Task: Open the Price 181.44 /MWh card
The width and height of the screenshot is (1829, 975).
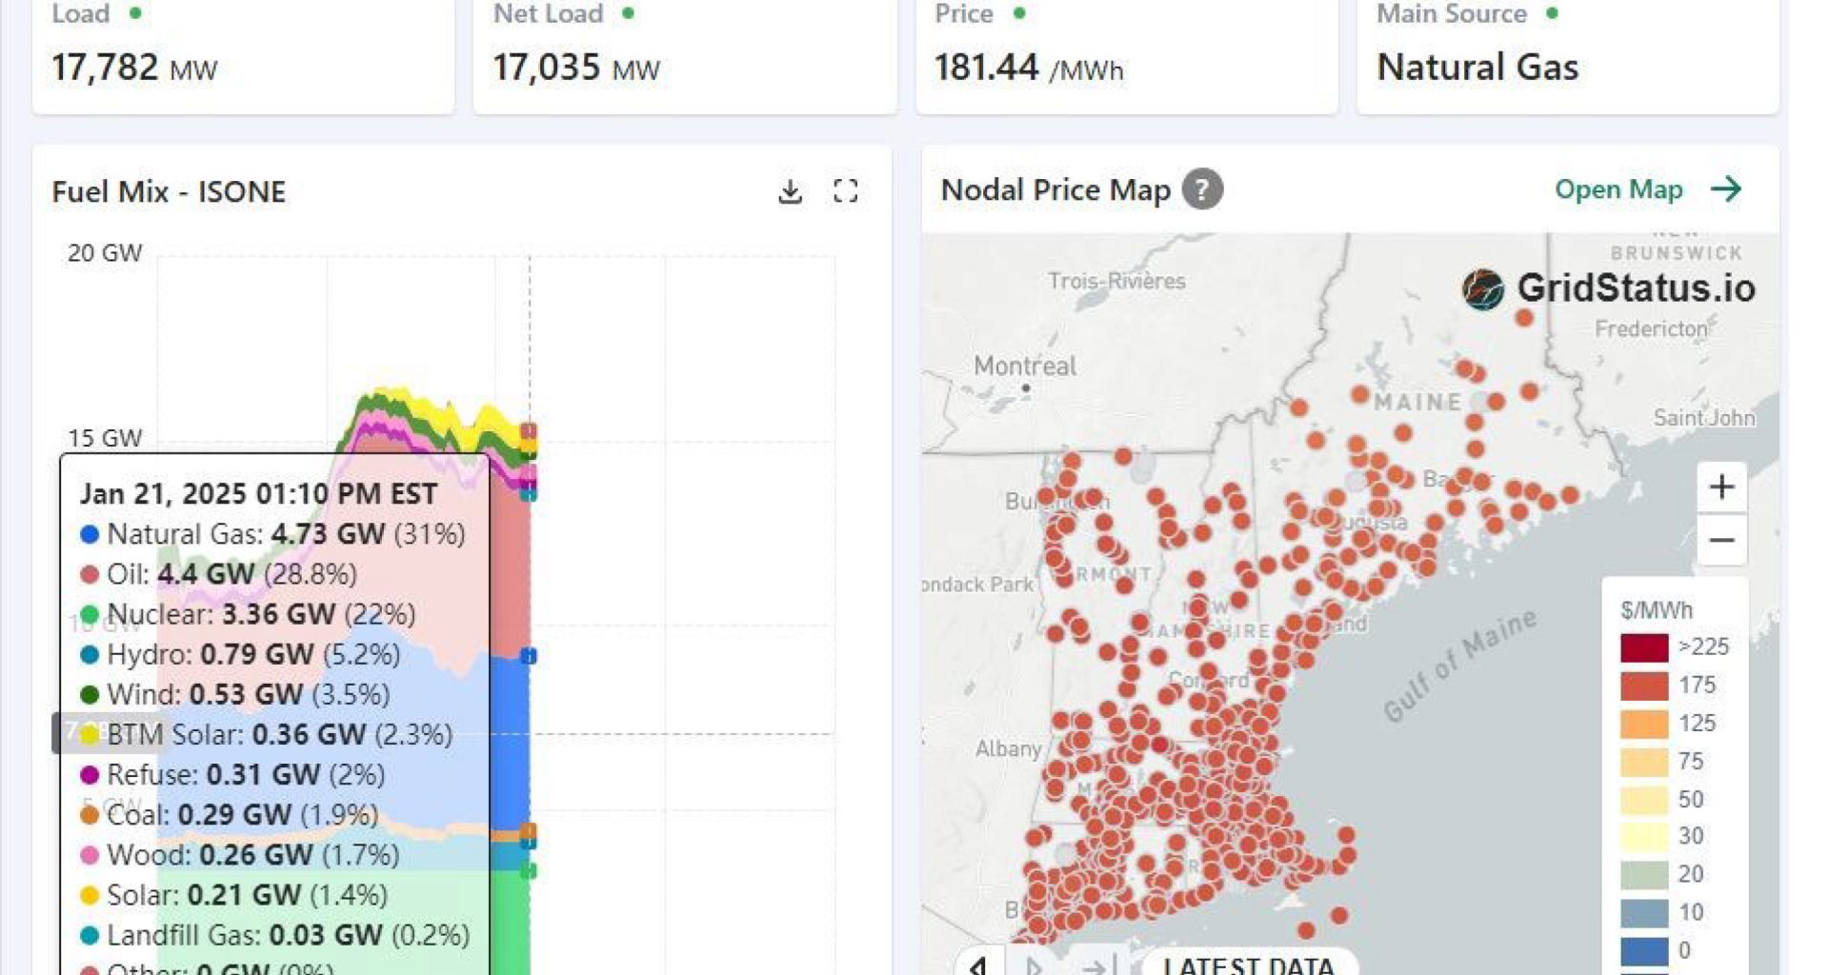Action: 1126,55
